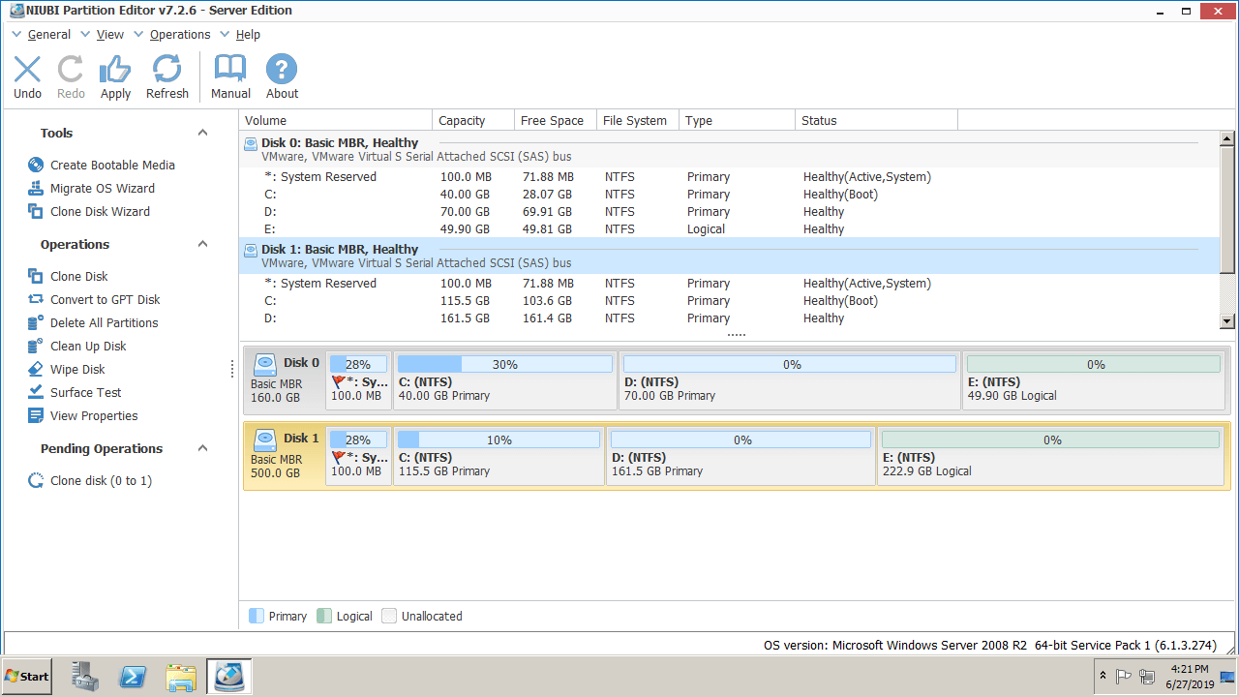Viewport: 1239px width, 697px height.
Task: Click the Apply thumbs-up icon
Action: 115,70
